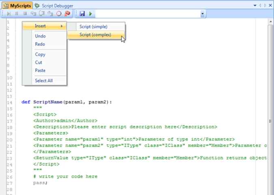The width and height of the screenshot is (274, 195).
Task: Click the '<ReturnValue' line
Action: [x=150, y=158]
